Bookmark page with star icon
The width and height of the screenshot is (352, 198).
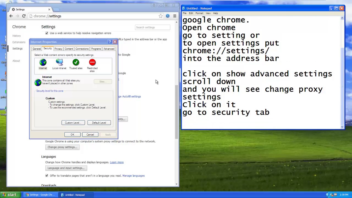pyautogui.click(x=161, y=16)
